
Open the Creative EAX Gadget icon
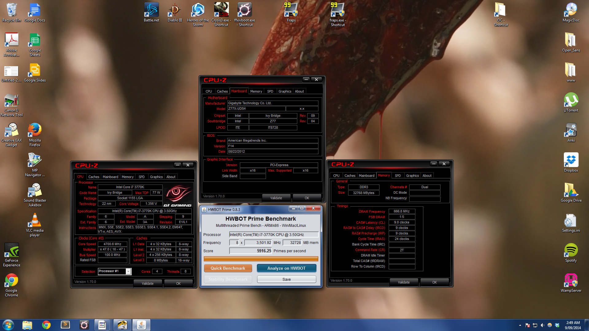point(12,135)
